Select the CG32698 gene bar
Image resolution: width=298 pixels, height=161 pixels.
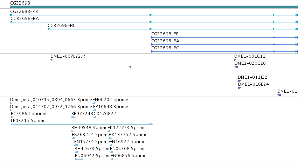154,7
